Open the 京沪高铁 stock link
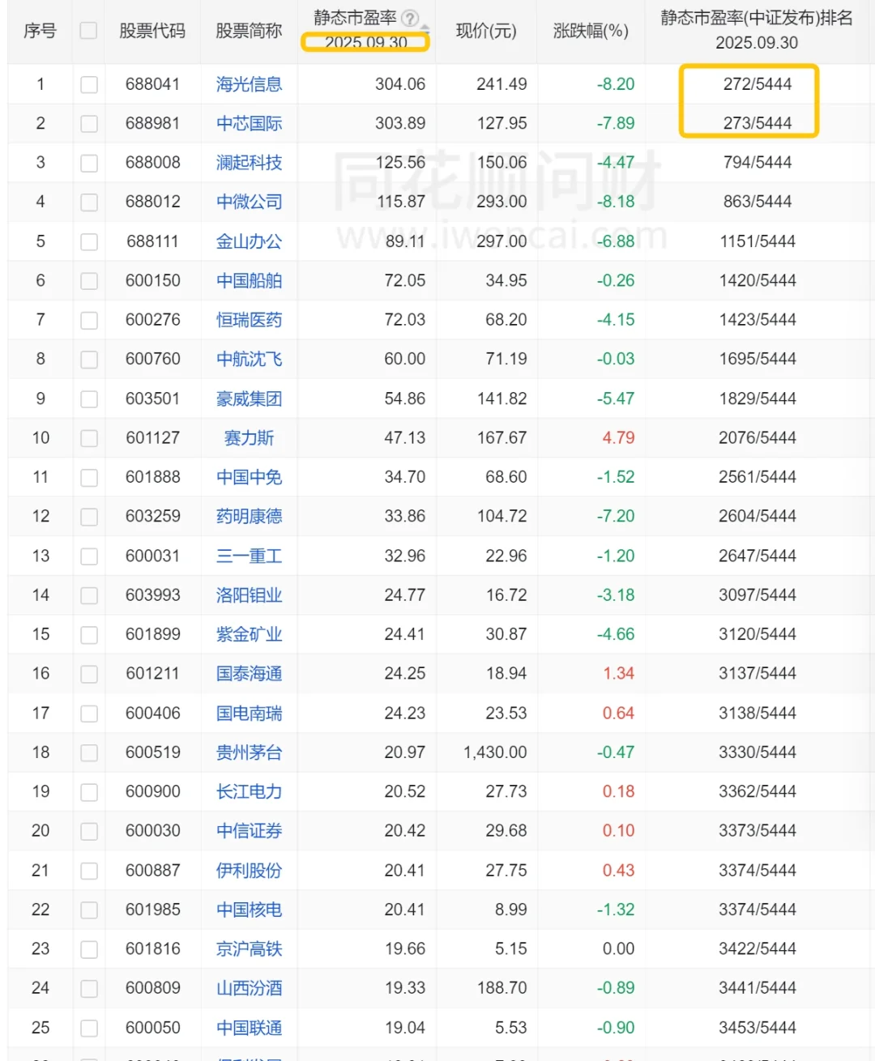Image resolution: width=875 pixels, height=1061 pixels. 249,948
